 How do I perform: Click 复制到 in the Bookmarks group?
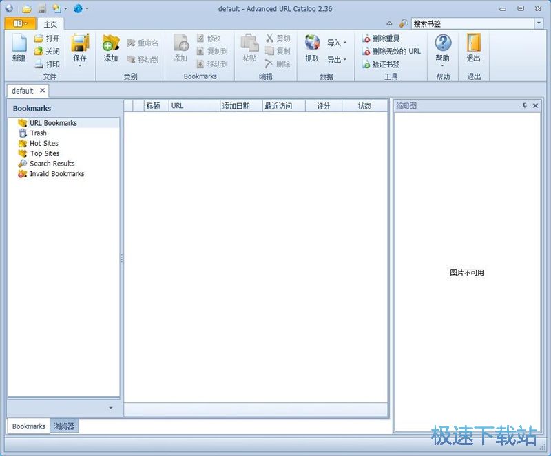212,52
